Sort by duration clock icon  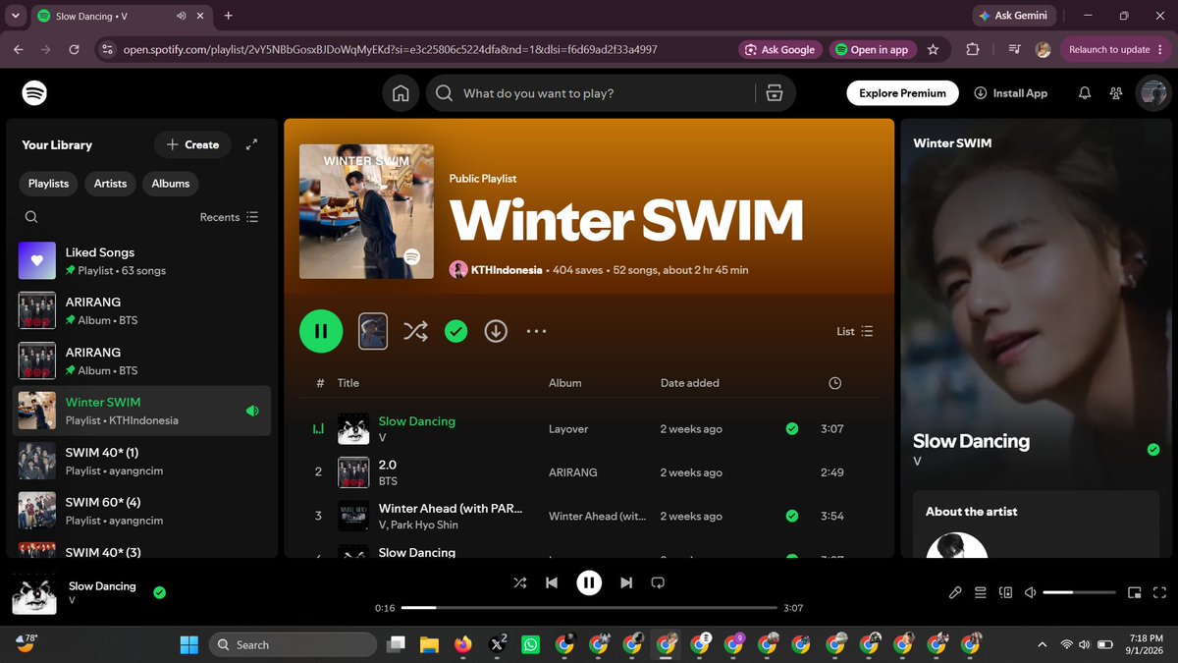(834, 383)
